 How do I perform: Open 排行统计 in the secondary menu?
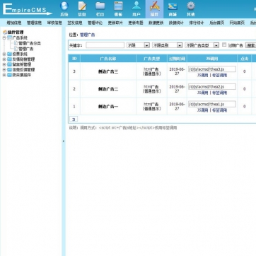(x=197, y=23)
